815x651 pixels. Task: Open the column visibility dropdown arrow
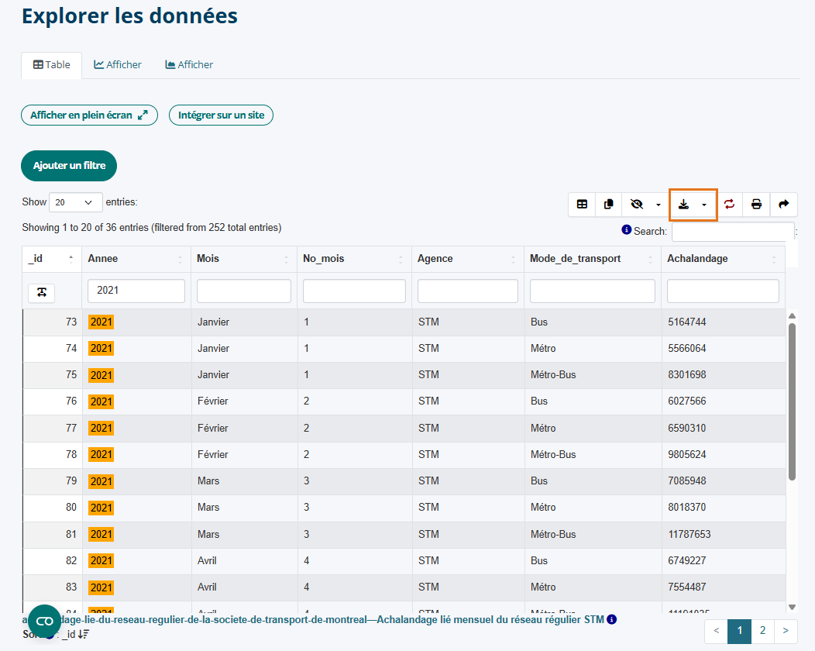659,205
